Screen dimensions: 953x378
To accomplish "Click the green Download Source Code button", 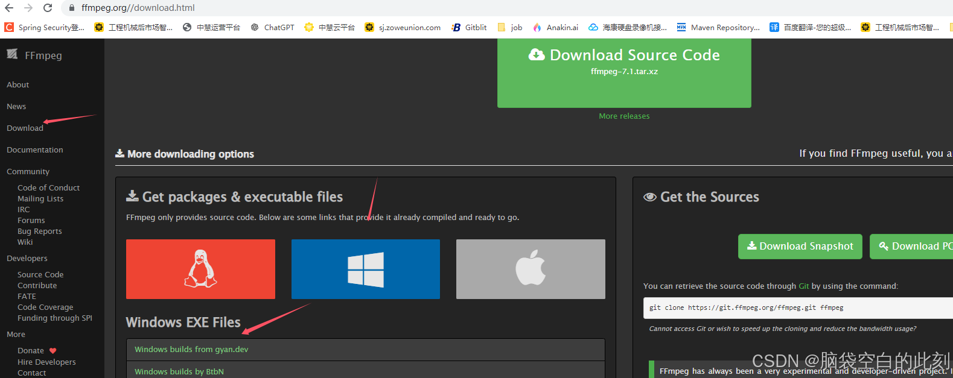I will 624,73.
